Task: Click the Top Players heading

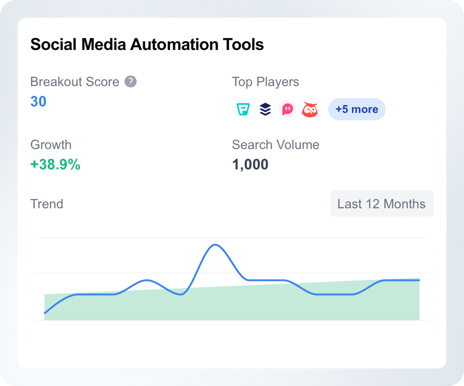Action: [265, 82]
